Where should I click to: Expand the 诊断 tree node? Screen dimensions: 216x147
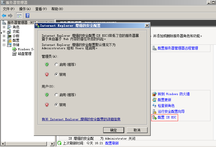[4, 36]
